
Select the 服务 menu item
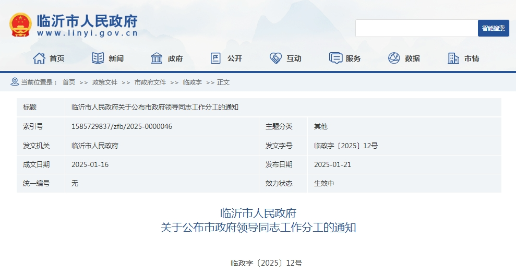353,58
